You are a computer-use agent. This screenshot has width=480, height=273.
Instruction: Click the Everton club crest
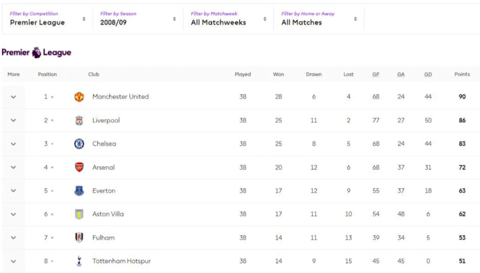pos(79,191)
